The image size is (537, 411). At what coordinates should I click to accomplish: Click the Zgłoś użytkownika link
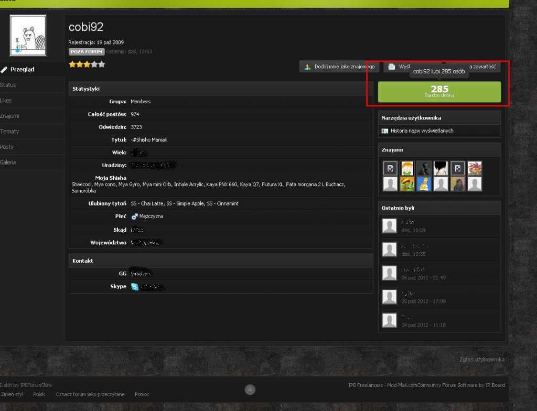click(481, 359)
